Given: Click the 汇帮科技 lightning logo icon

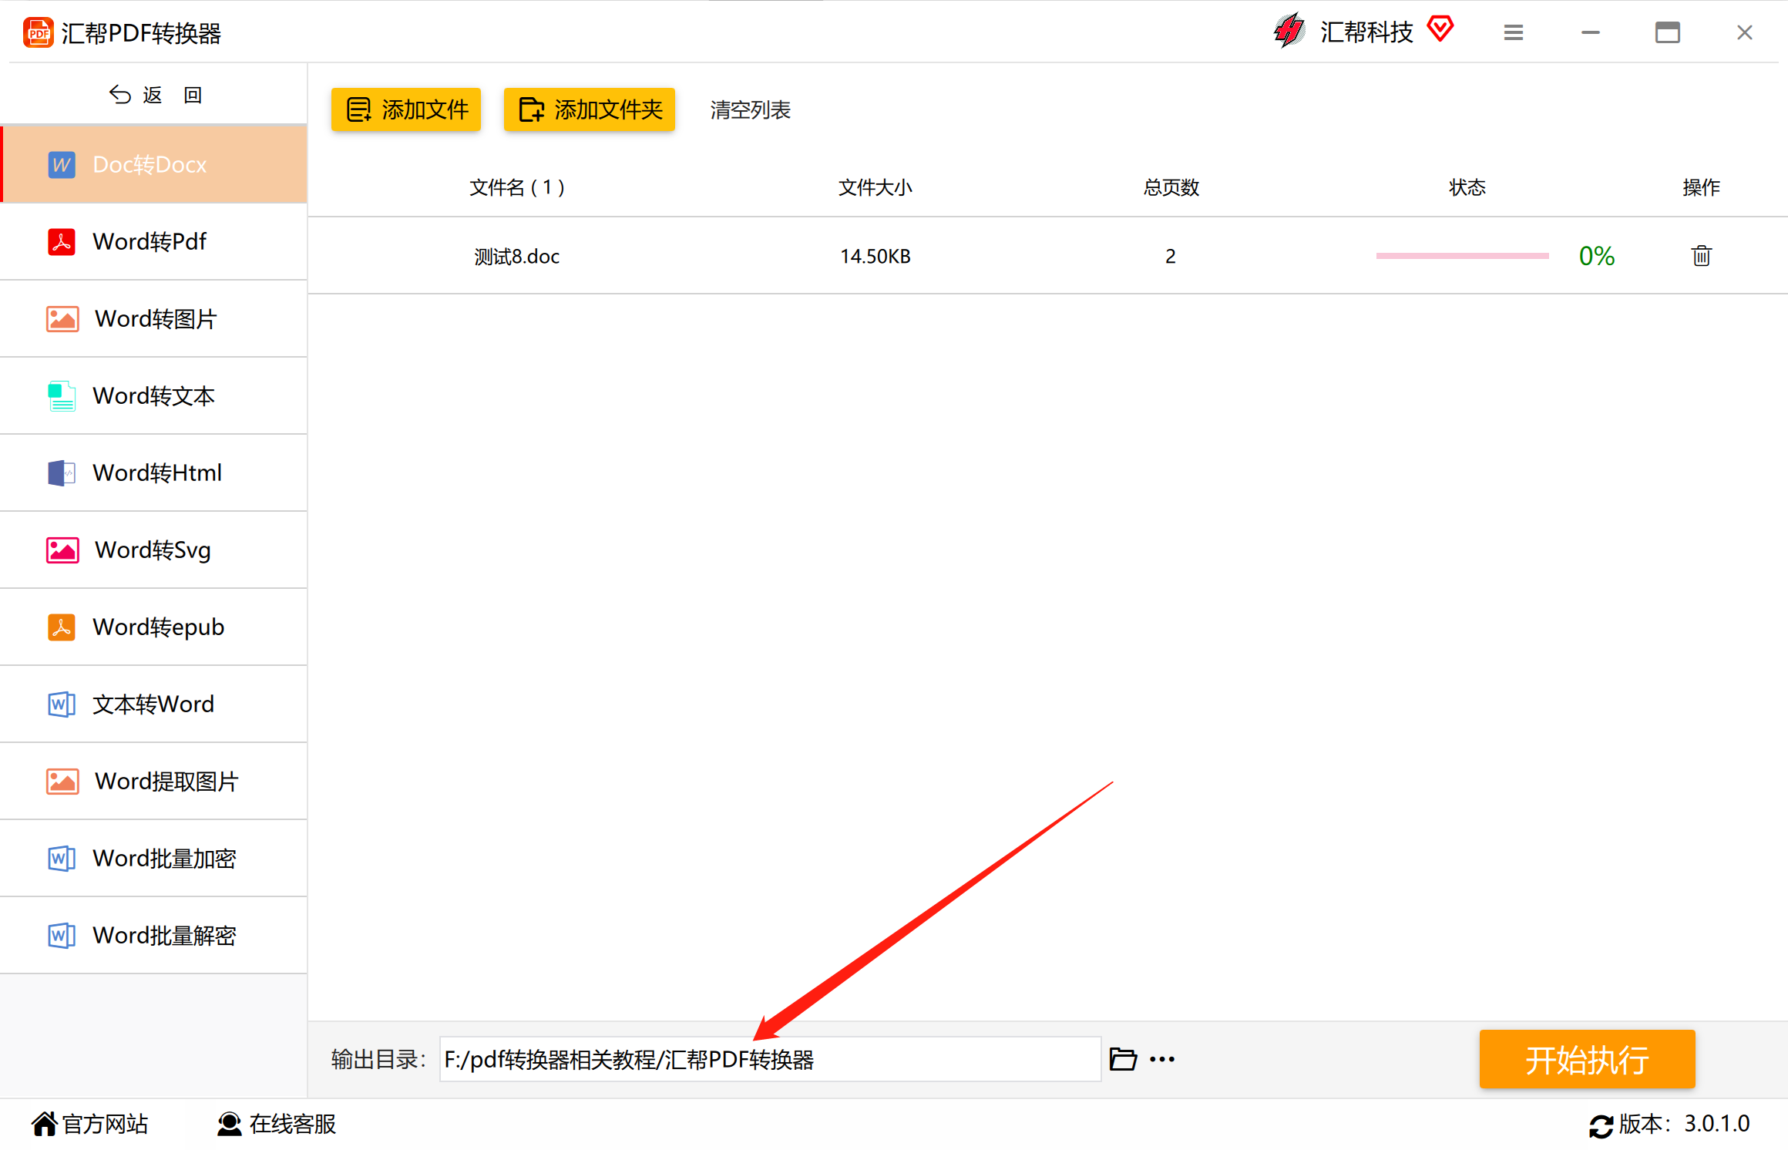Looking at the screenshot, I should [x=1289, y=32].
